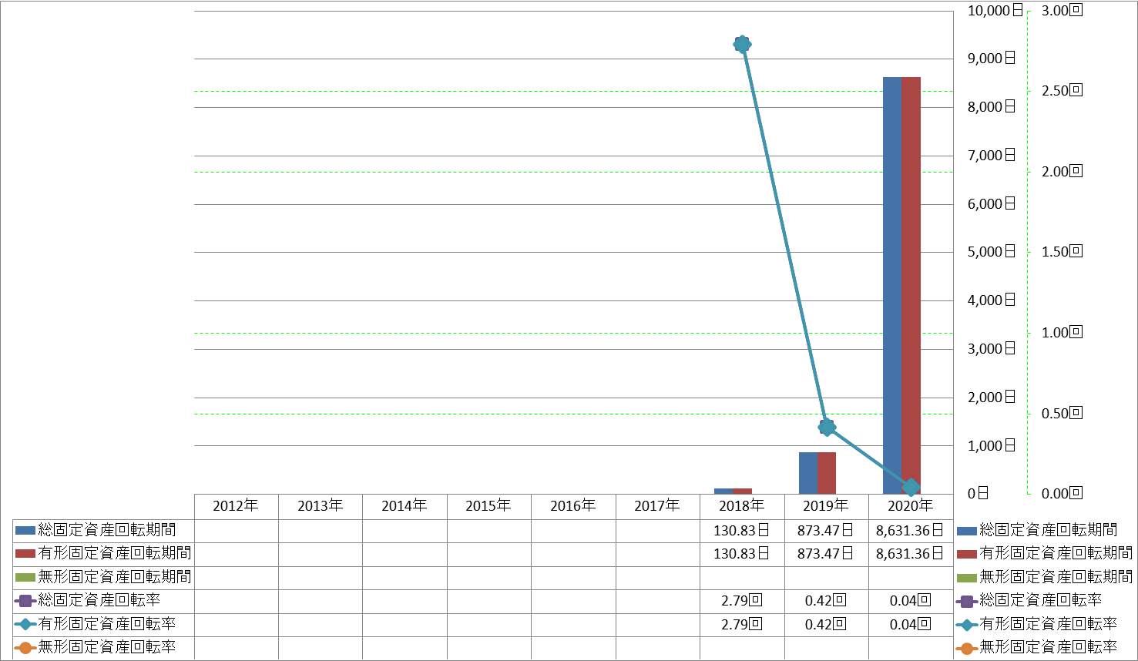Click 2.79回 in the 有形固定資産回転率 row

pyautogui.click(x=742, y=625)
